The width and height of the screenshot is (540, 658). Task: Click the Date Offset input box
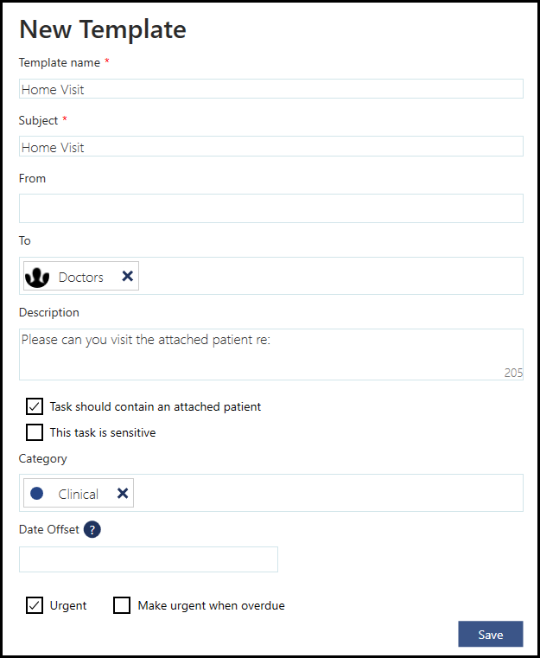(149, 559)
